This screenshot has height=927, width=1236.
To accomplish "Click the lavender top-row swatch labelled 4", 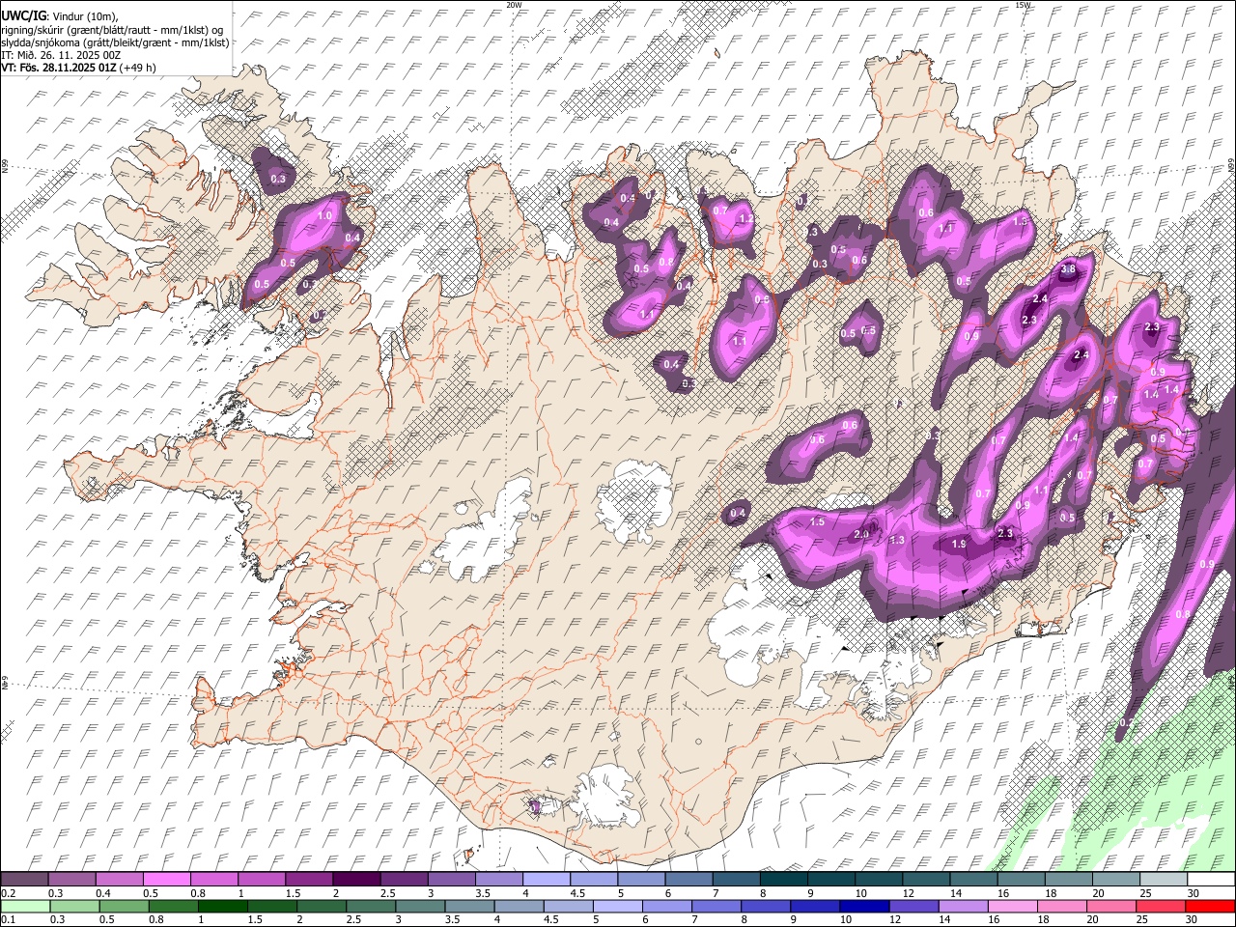I will click(x=545, y=880).
